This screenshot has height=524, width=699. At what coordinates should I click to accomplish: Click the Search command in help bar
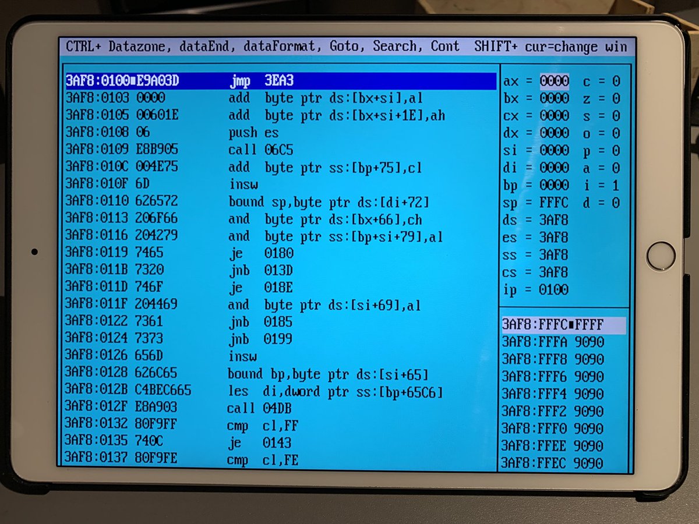pos(397,47)
